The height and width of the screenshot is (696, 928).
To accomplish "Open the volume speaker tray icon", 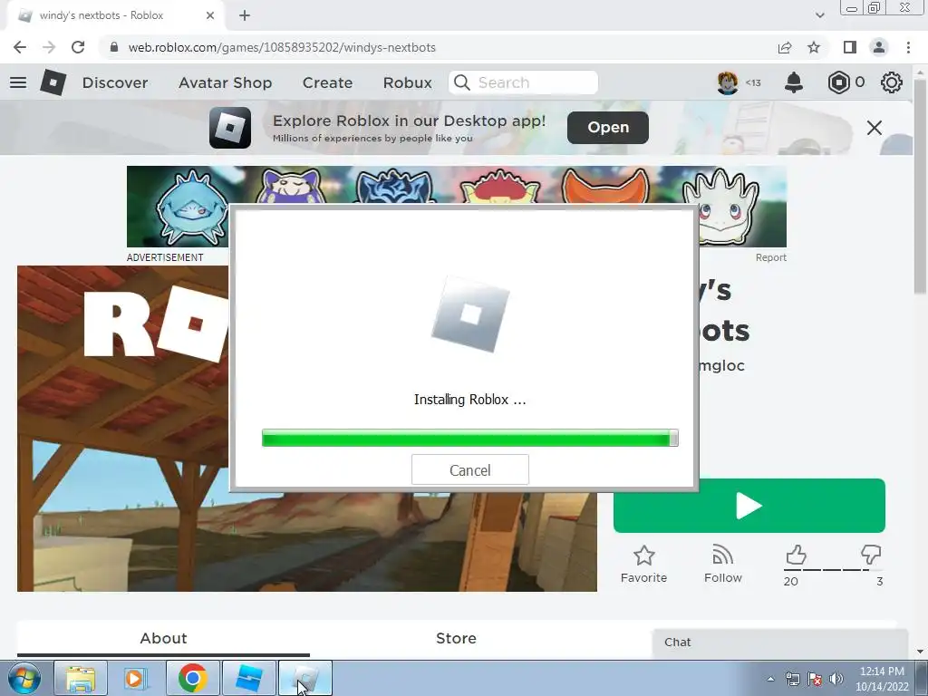I will (836, 679).
